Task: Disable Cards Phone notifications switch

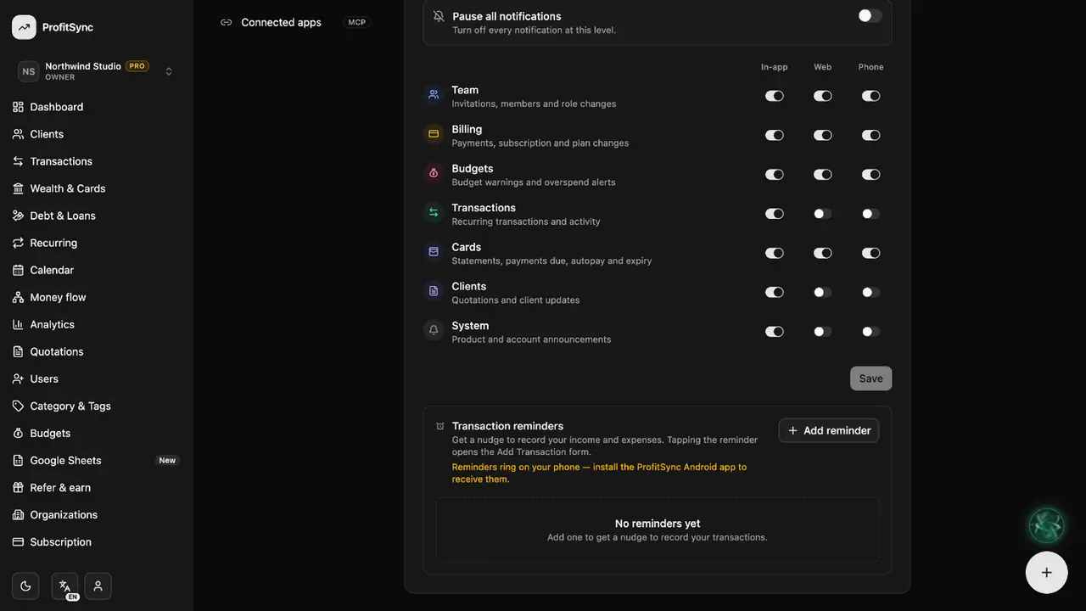Action: tap(871, 253)
